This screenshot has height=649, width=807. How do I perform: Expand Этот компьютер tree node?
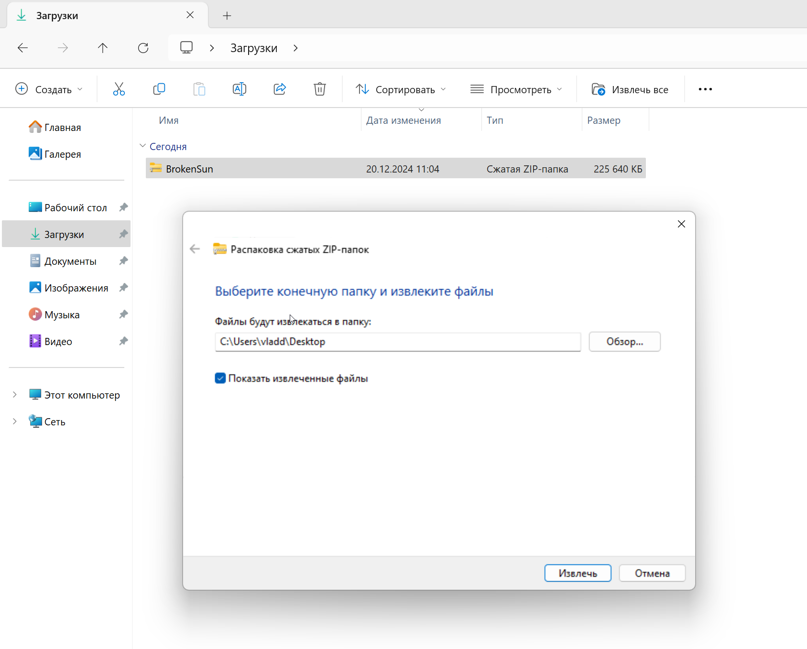point(15,395)
